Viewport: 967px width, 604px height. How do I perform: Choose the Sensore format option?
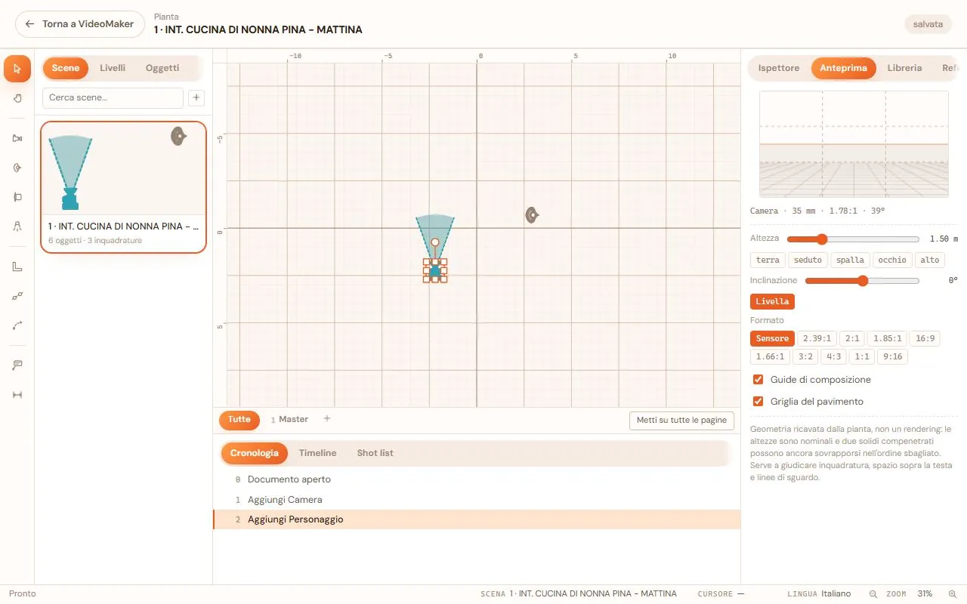pos(772,339)
